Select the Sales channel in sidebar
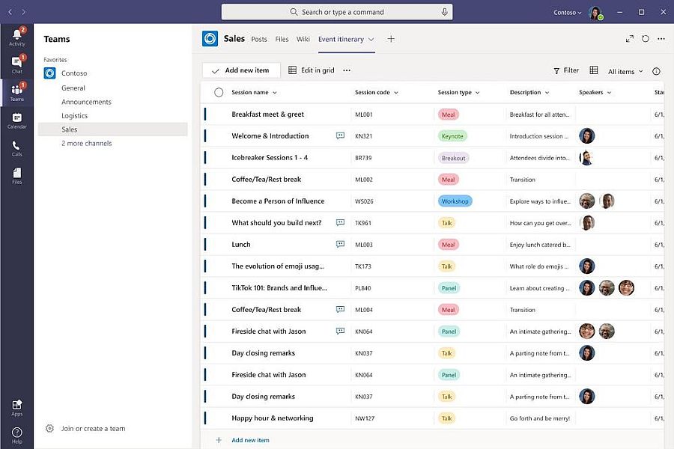 click(112, 129)
